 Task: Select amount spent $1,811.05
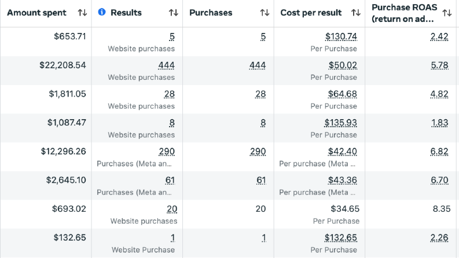[67, 94]
